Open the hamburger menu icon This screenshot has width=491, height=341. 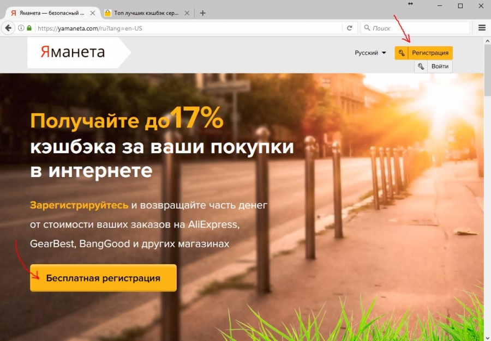(482, 28)
